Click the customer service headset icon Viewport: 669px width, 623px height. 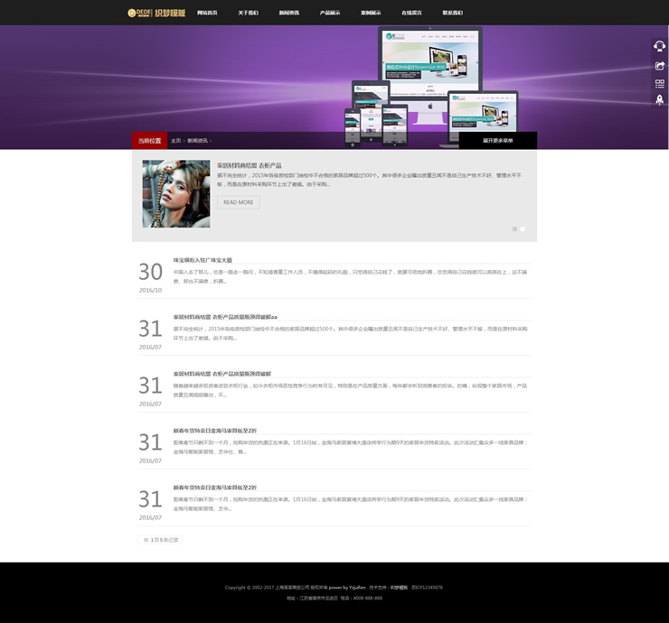[659, 46]
